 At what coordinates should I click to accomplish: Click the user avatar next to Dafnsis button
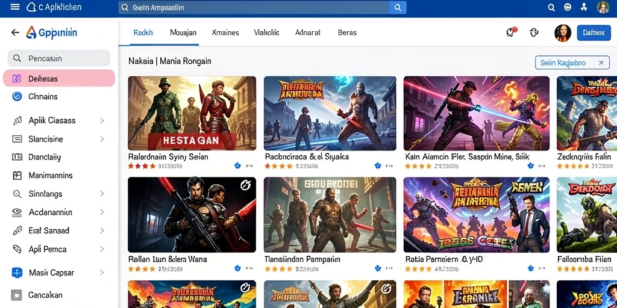563,33
